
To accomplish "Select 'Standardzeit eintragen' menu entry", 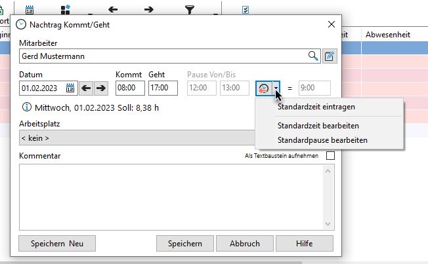I will [316, 107].
